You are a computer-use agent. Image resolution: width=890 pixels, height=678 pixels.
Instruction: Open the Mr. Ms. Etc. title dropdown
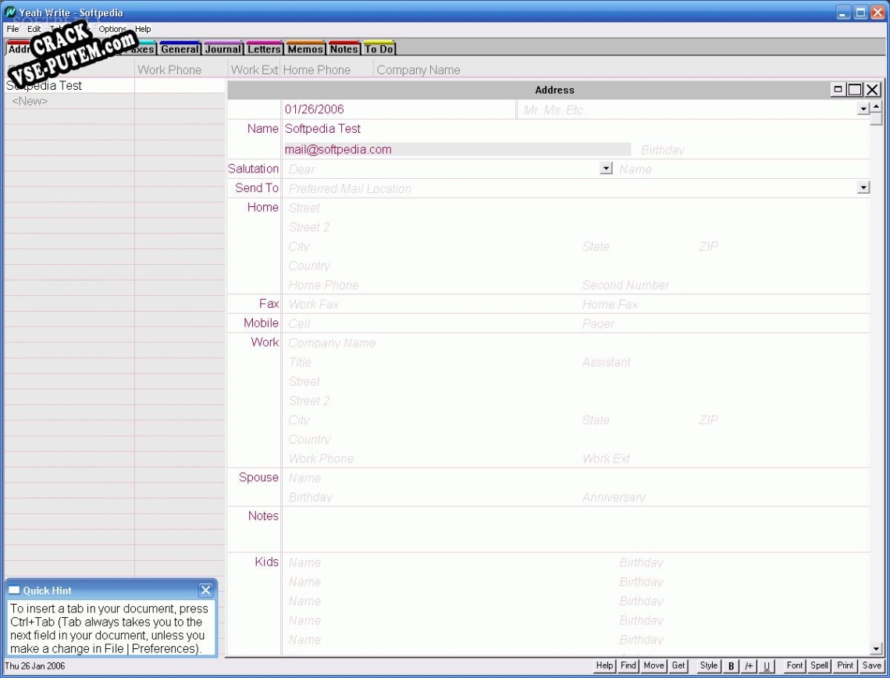tap(863, 109)
